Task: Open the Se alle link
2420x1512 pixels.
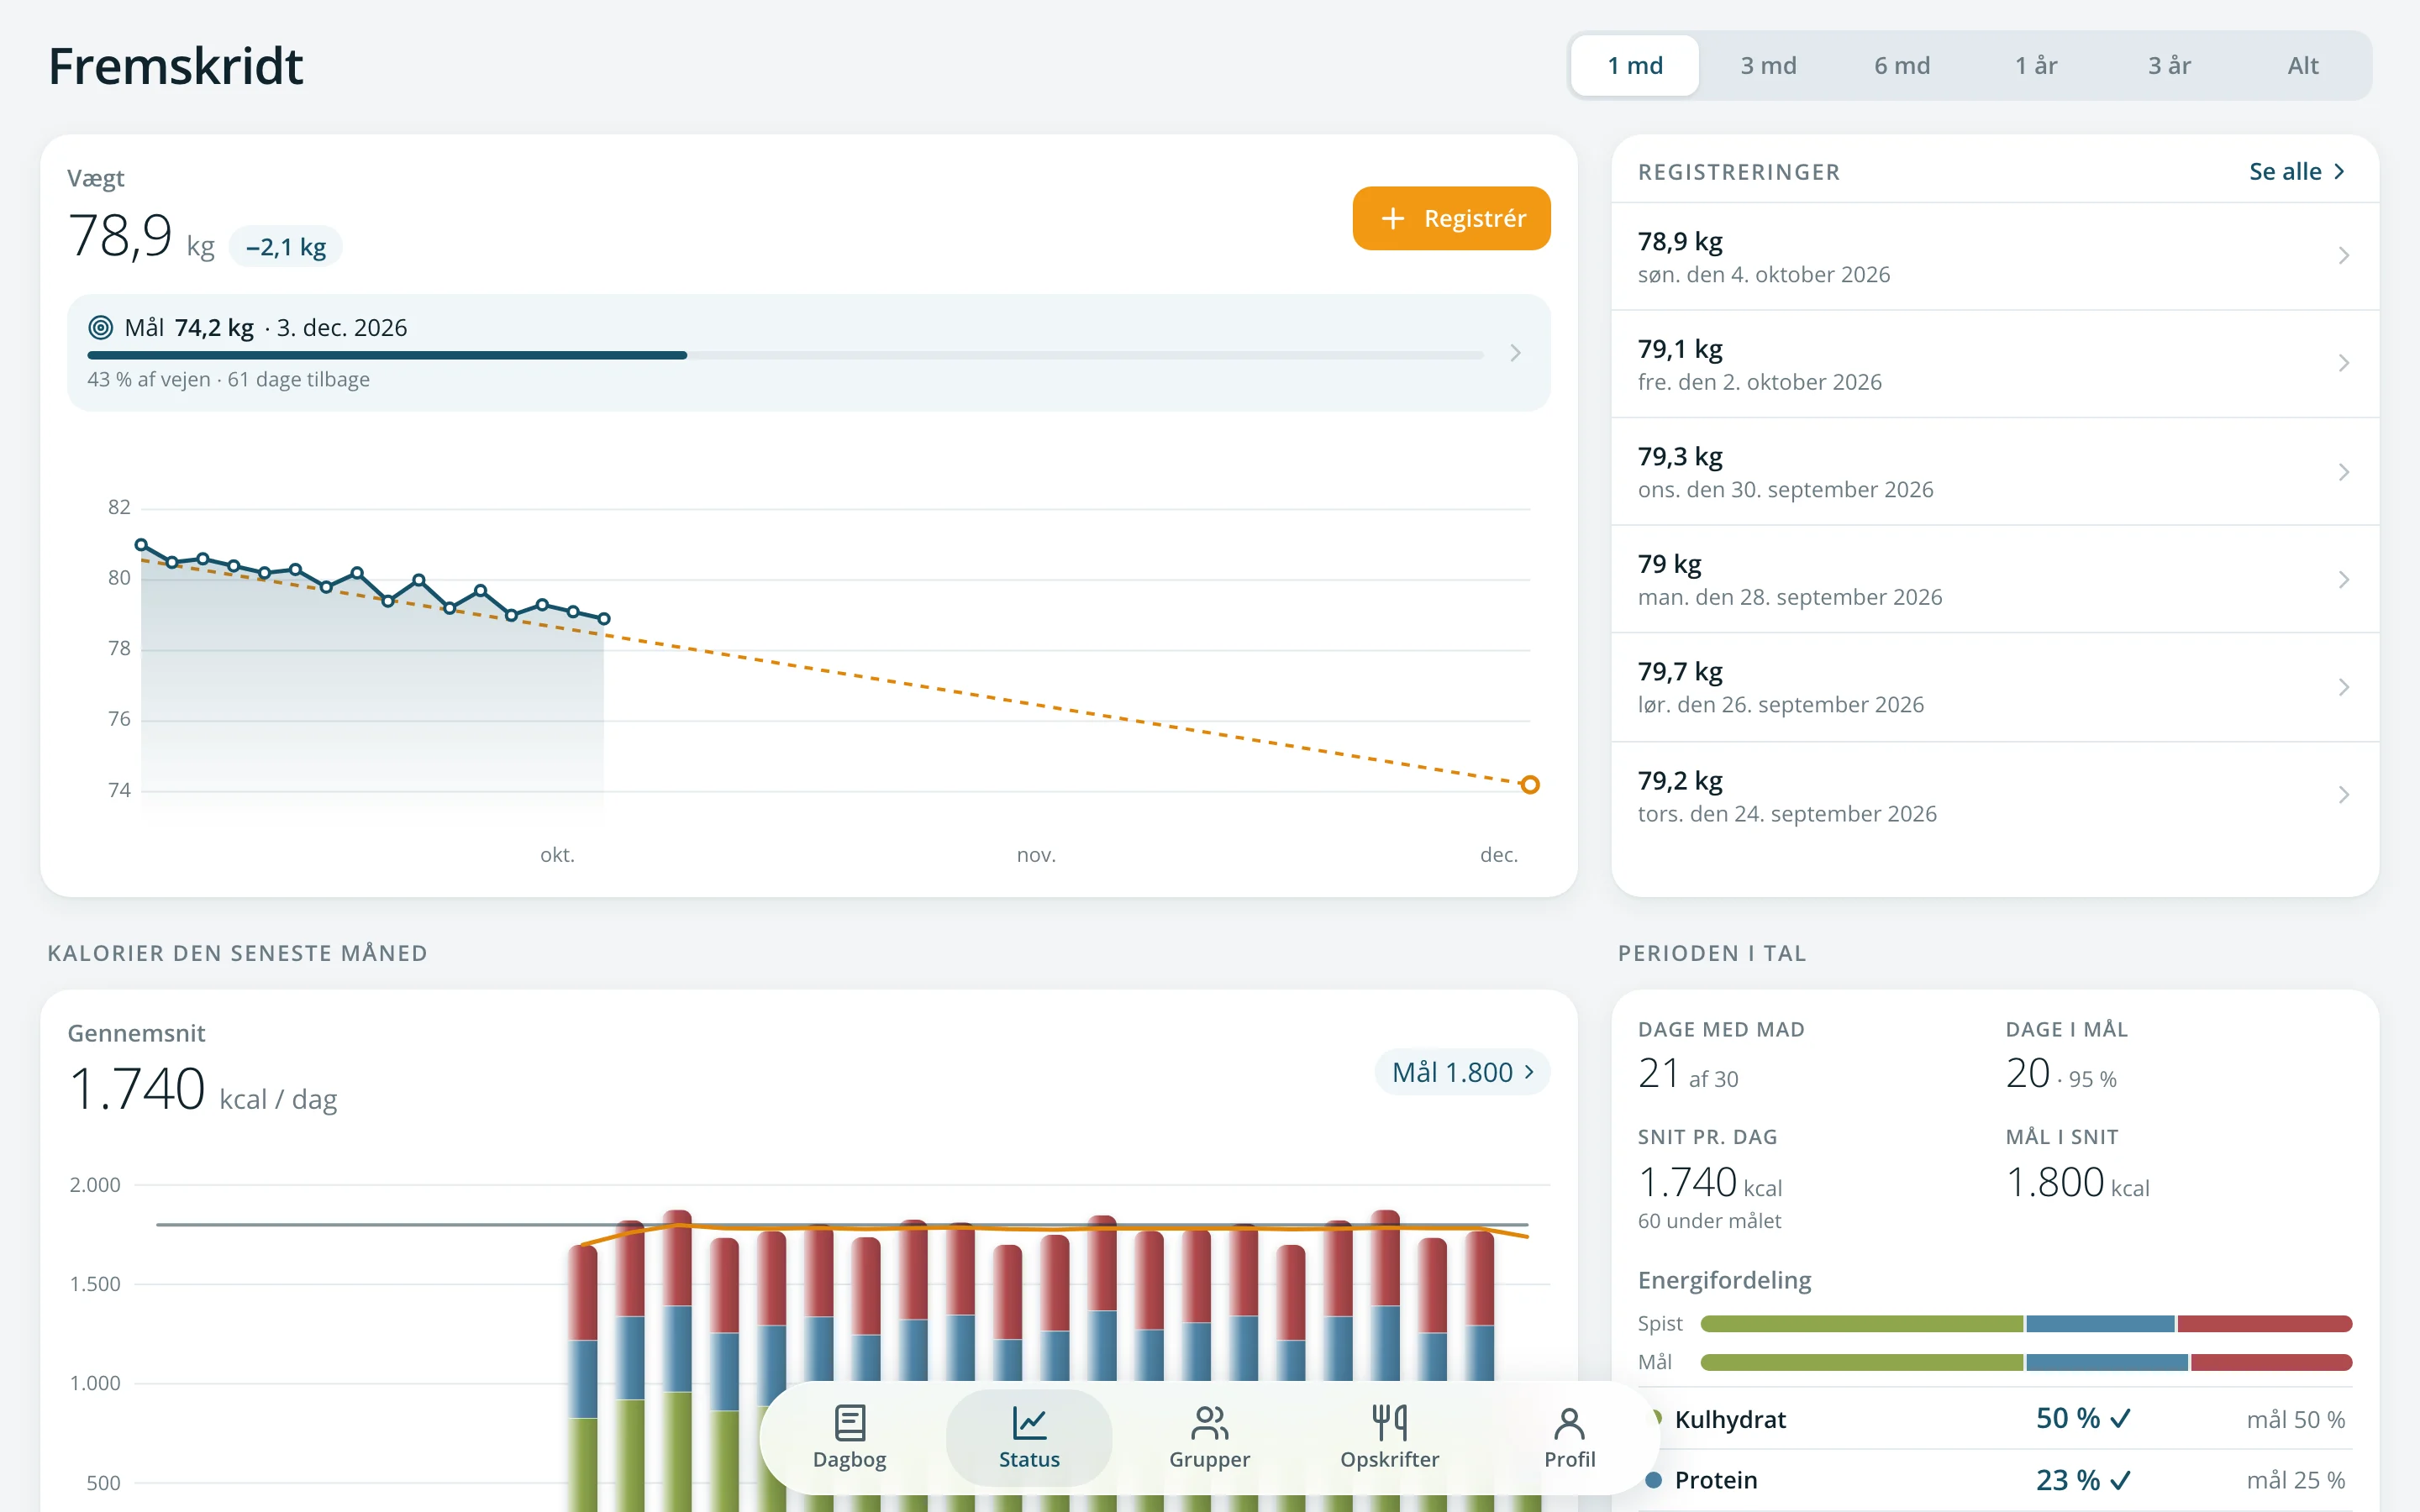Action: click(x=2296, y=171)
